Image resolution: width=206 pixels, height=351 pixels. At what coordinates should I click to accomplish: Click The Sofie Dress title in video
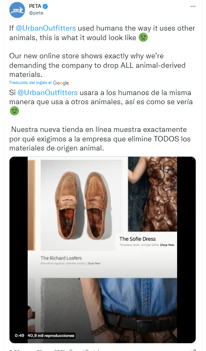pyautogui.click(x=137, y=239)
